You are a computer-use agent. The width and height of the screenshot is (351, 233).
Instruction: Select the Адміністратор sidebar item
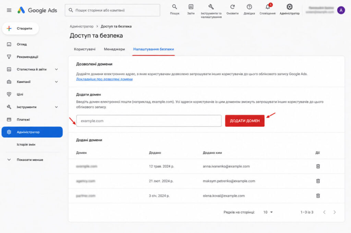click(32, 132)
